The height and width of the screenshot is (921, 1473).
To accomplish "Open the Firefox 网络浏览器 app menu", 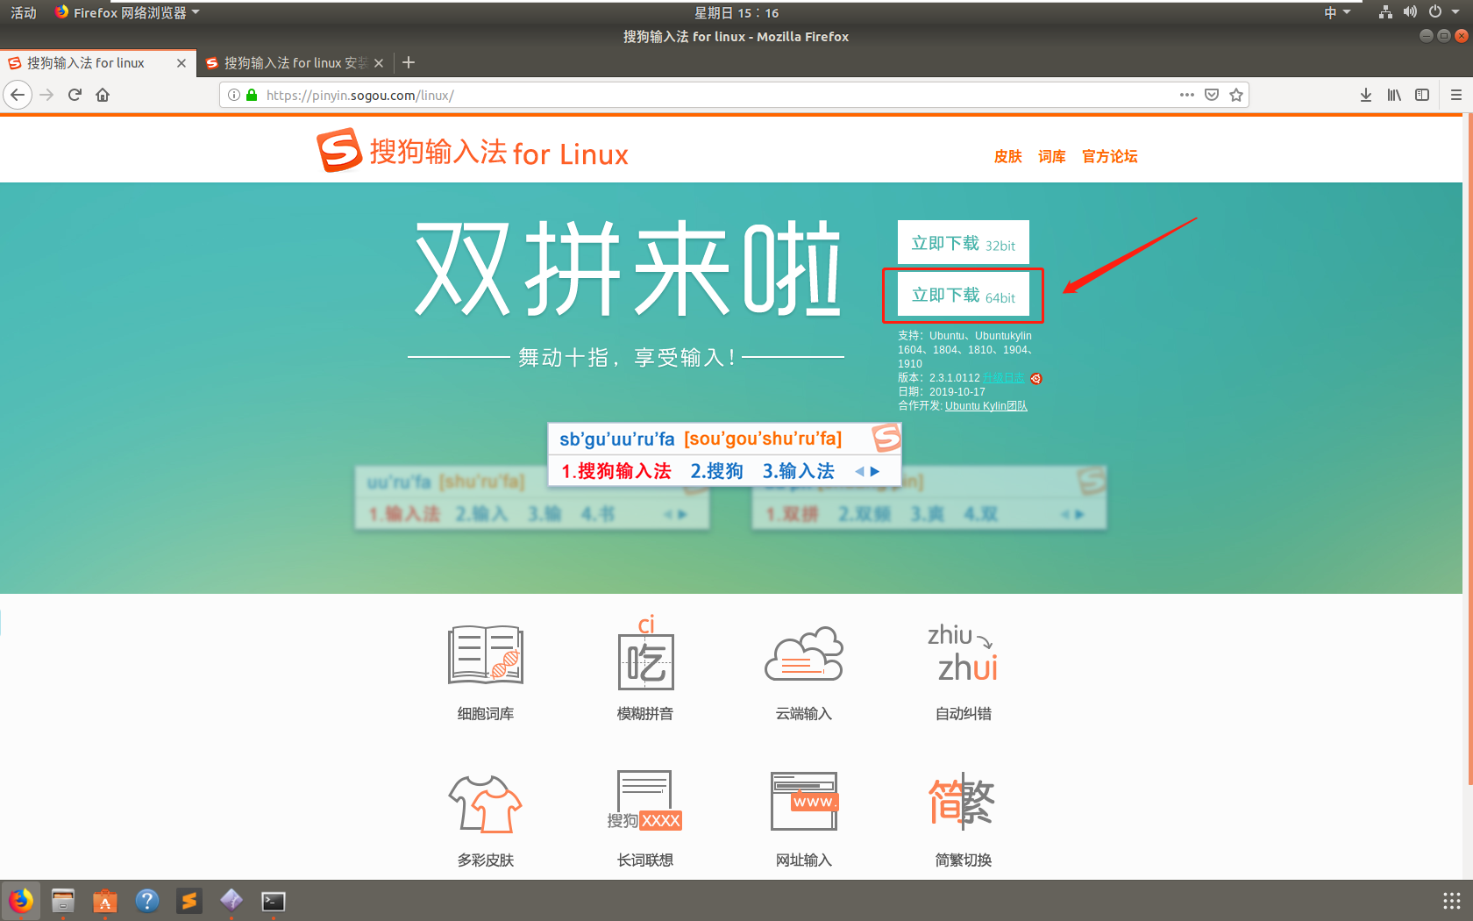I will pos(127,12).
